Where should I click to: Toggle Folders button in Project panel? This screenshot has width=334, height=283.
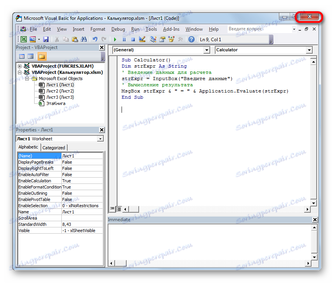(42, 56)
